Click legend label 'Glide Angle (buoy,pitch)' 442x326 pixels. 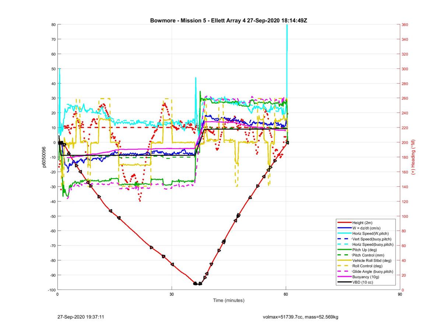pos(373,271)
